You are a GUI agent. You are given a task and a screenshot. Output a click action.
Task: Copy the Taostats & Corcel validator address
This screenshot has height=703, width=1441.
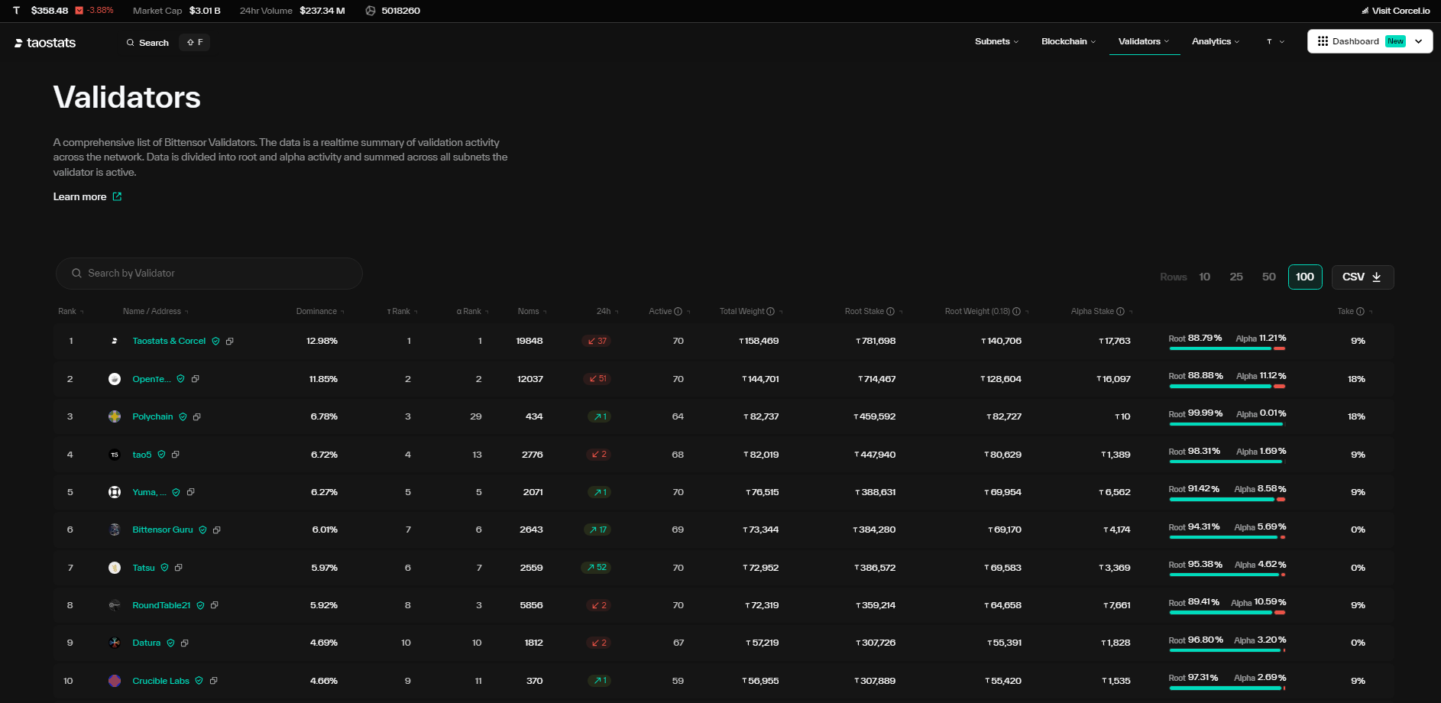pyautogui.click(x=230, y=342)
